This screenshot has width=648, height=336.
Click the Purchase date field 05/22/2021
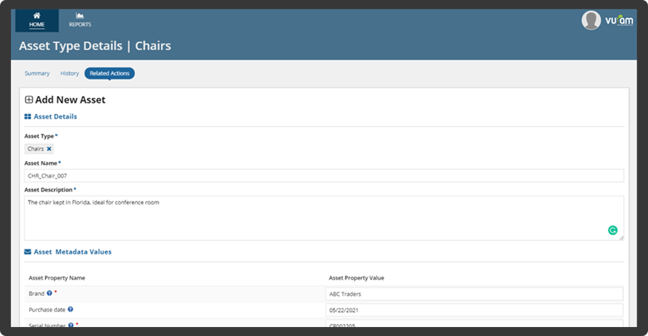point(474,310)
